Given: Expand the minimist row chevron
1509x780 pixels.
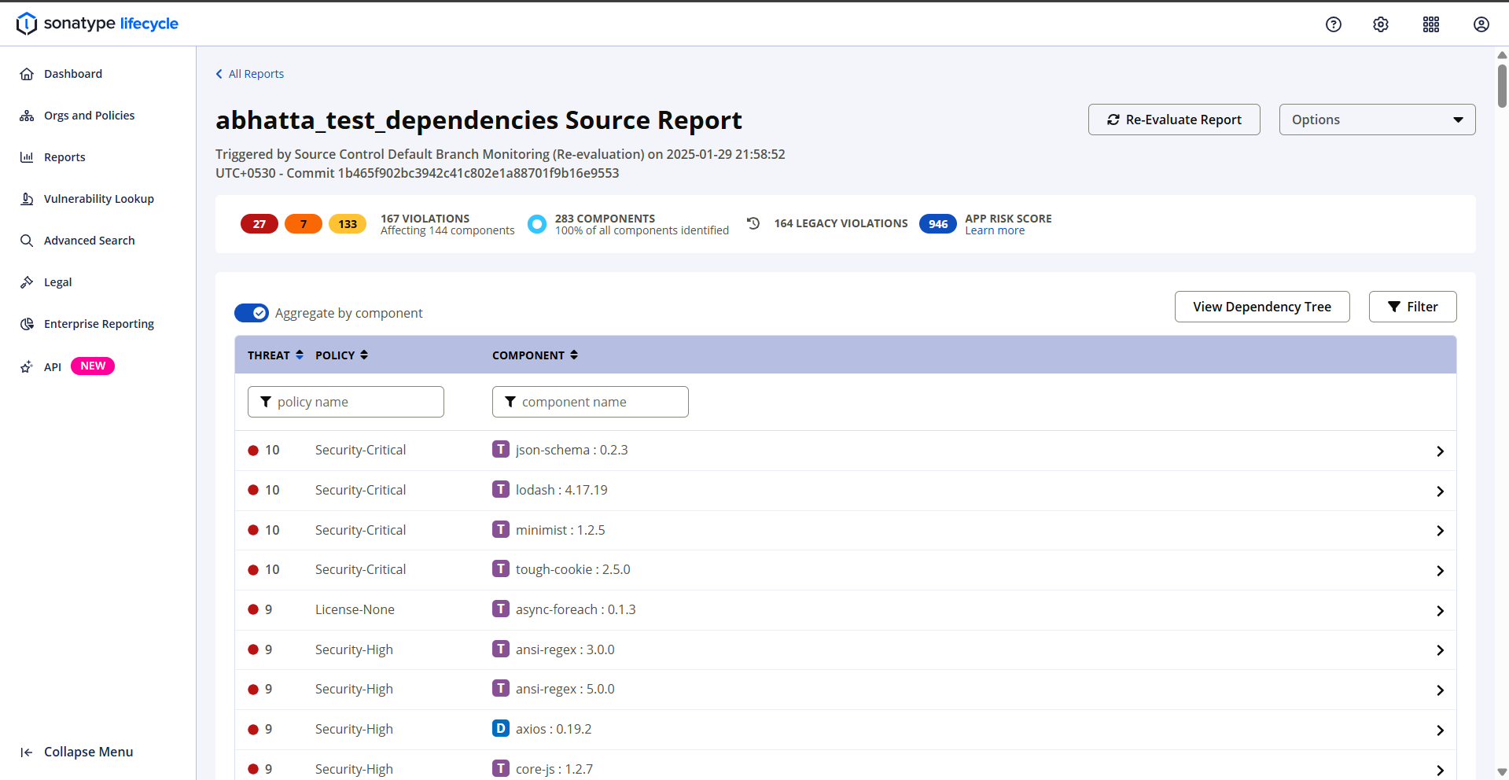Looking at the screenshot, I should [x=1440, y=531].
